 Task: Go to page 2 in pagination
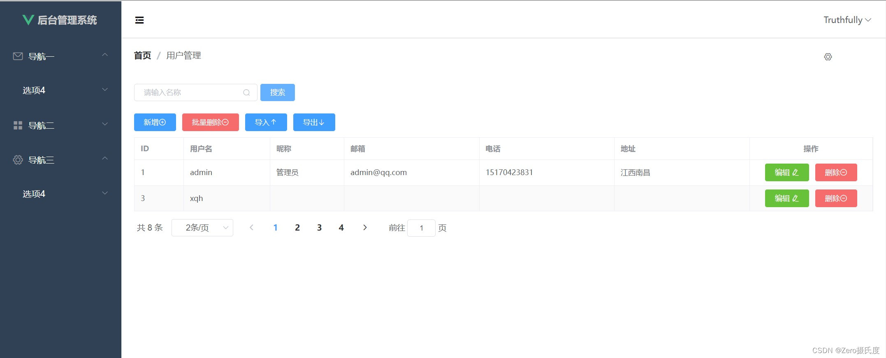297,227
